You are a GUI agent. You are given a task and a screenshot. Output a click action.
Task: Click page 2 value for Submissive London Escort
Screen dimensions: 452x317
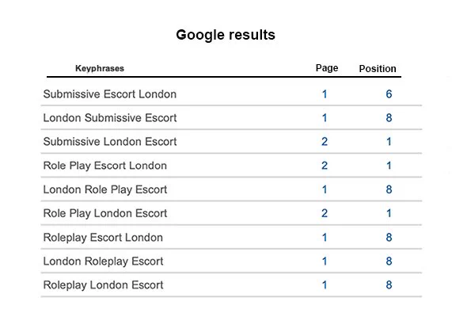point(325,142)
